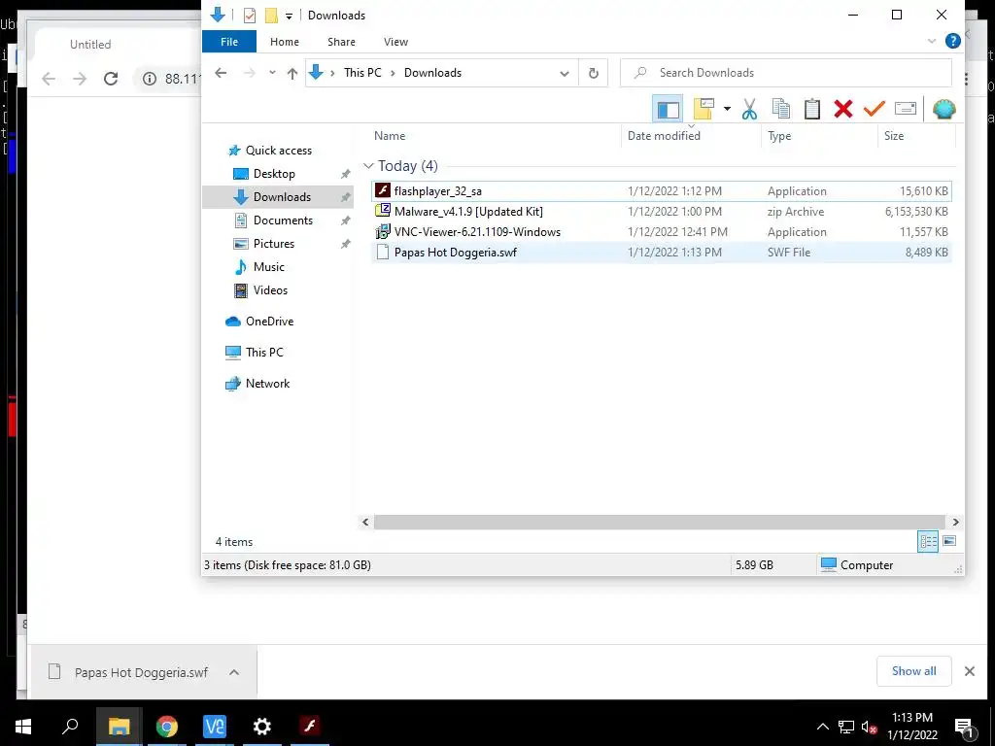Collapse the Today (4) group
The width and height of the screenshot is (995, 746).
click(368, 166)
